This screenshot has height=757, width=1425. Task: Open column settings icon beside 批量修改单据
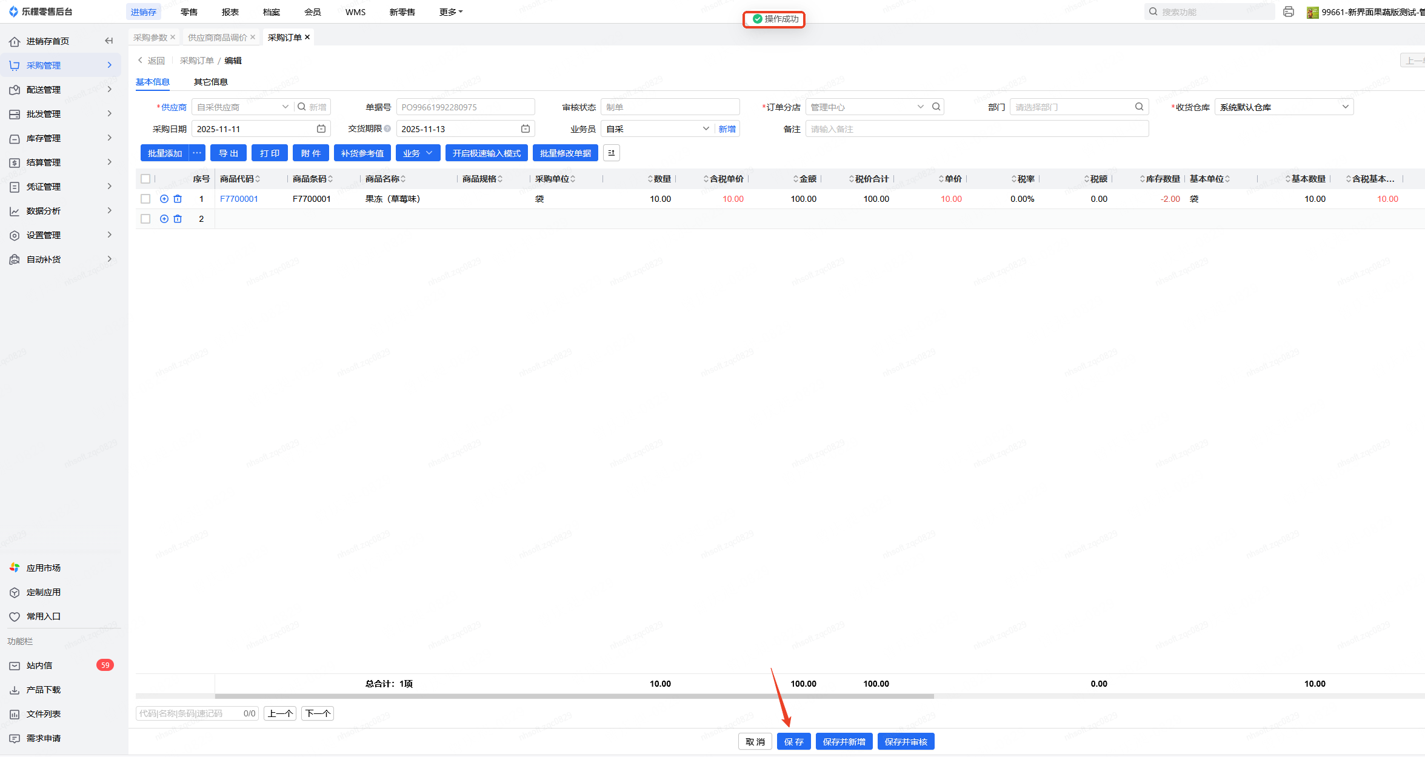point(612,153)
